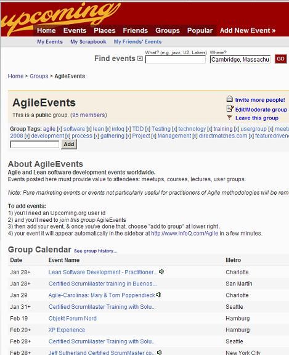The width and height of the screenshot is (289, 355).
Task: Click the What search input field
Action: click(x=176, y=60)
